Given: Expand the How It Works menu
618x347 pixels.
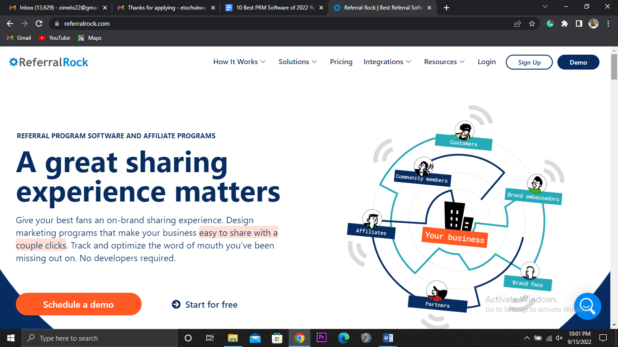Looking at the screenshot, I should 239,62.
